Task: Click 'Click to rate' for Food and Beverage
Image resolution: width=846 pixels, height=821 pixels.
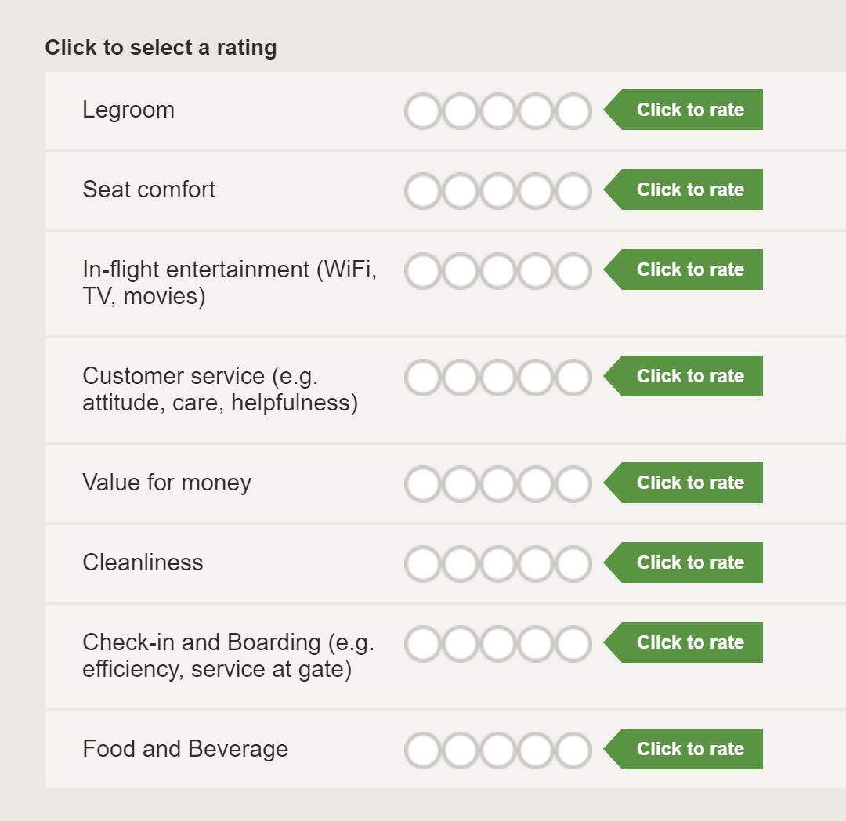Action: pos(683,749)
